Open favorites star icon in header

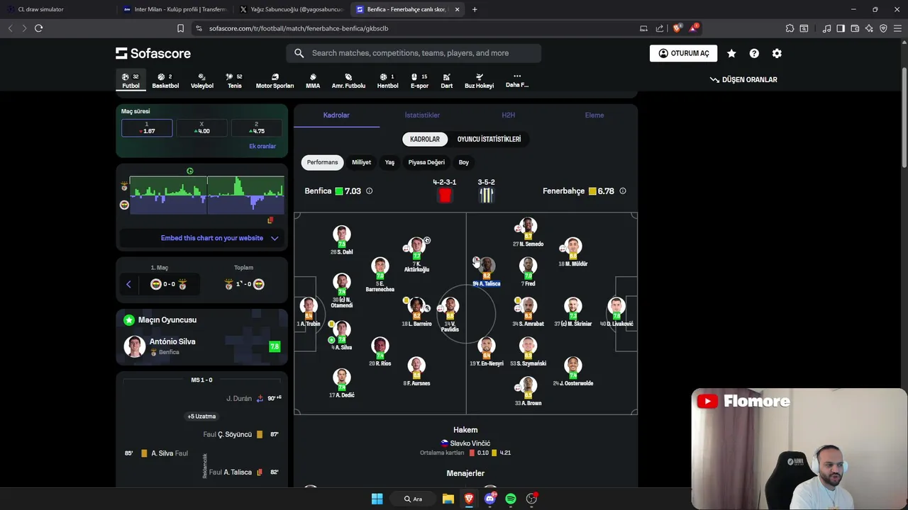point(731,53)
